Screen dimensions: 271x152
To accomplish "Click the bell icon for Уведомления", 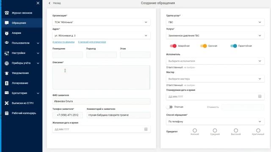I will (x=7, y=73).
